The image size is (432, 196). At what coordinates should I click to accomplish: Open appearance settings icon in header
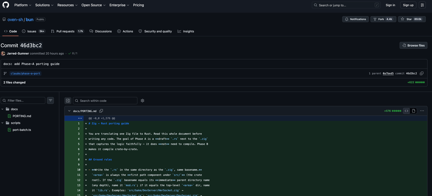[422, 5]
